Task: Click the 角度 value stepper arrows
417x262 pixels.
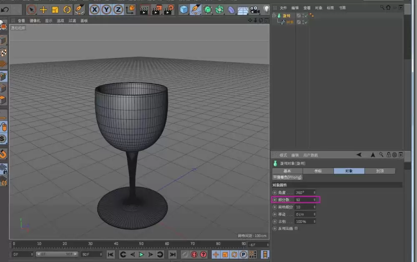Action: (x=314, y=192)
